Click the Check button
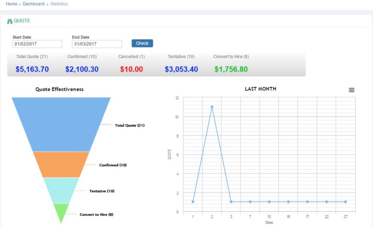Screen dimensions: 373x227 142,43
